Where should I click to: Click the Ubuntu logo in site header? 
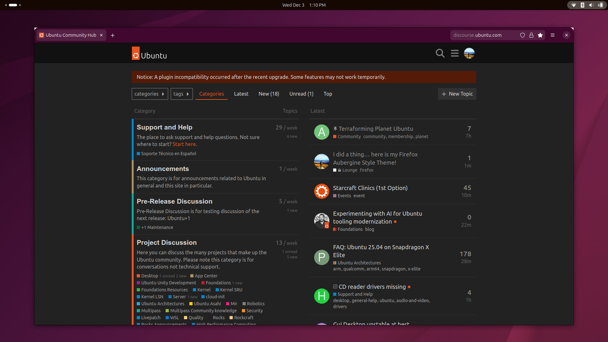(149, 54)
